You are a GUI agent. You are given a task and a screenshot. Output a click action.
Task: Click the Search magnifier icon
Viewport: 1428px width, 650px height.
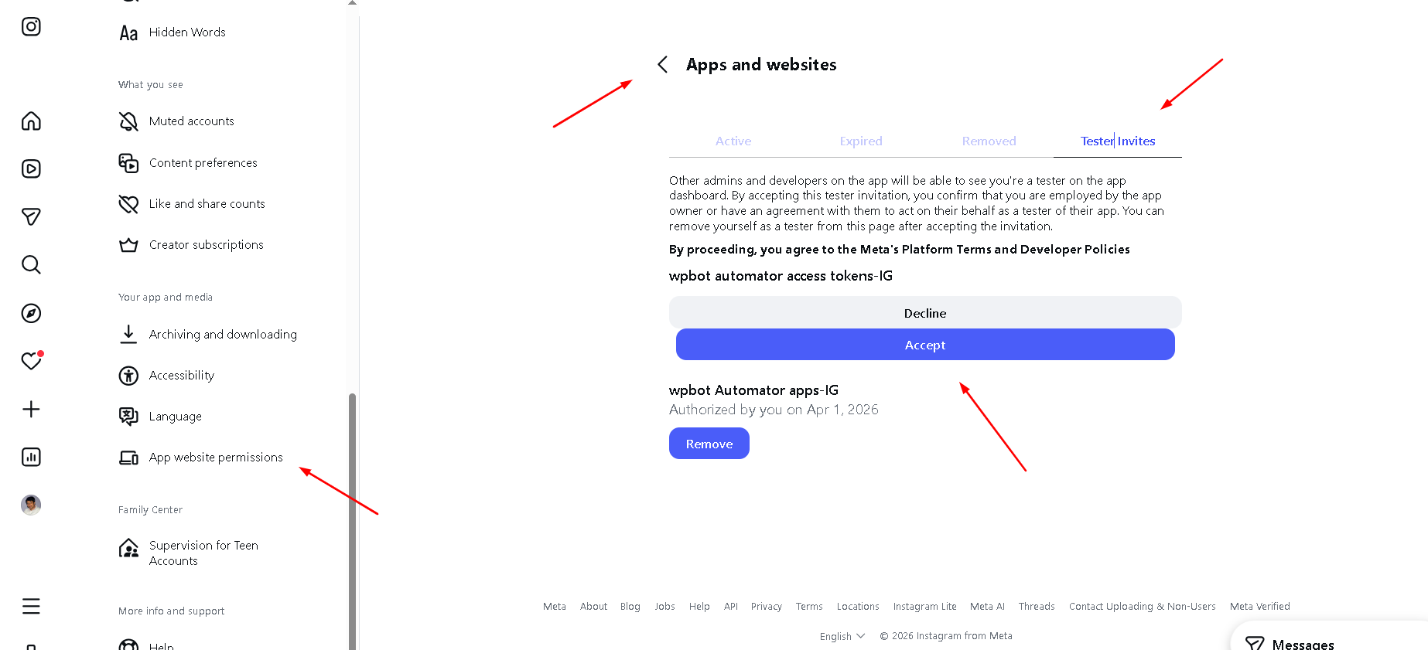pyautogui.click(x=31, y=265)
